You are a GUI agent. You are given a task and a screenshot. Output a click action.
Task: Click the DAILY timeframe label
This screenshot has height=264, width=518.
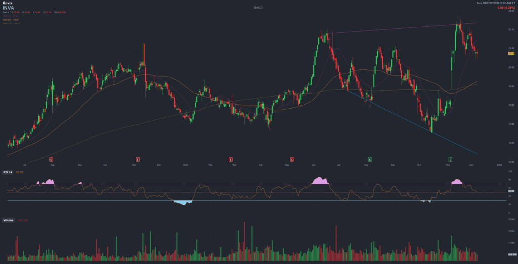click(x=258, y=7)
